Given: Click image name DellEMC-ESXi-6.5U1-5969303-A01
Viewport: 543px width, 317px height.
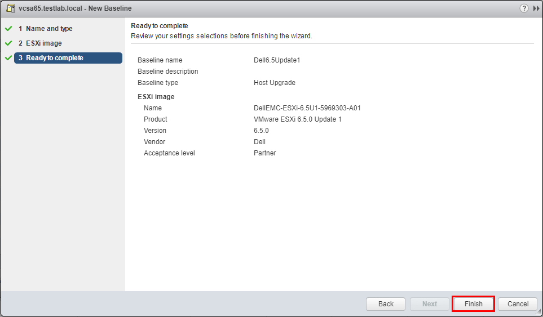Looking at the screenshot, I should [307, 108].
